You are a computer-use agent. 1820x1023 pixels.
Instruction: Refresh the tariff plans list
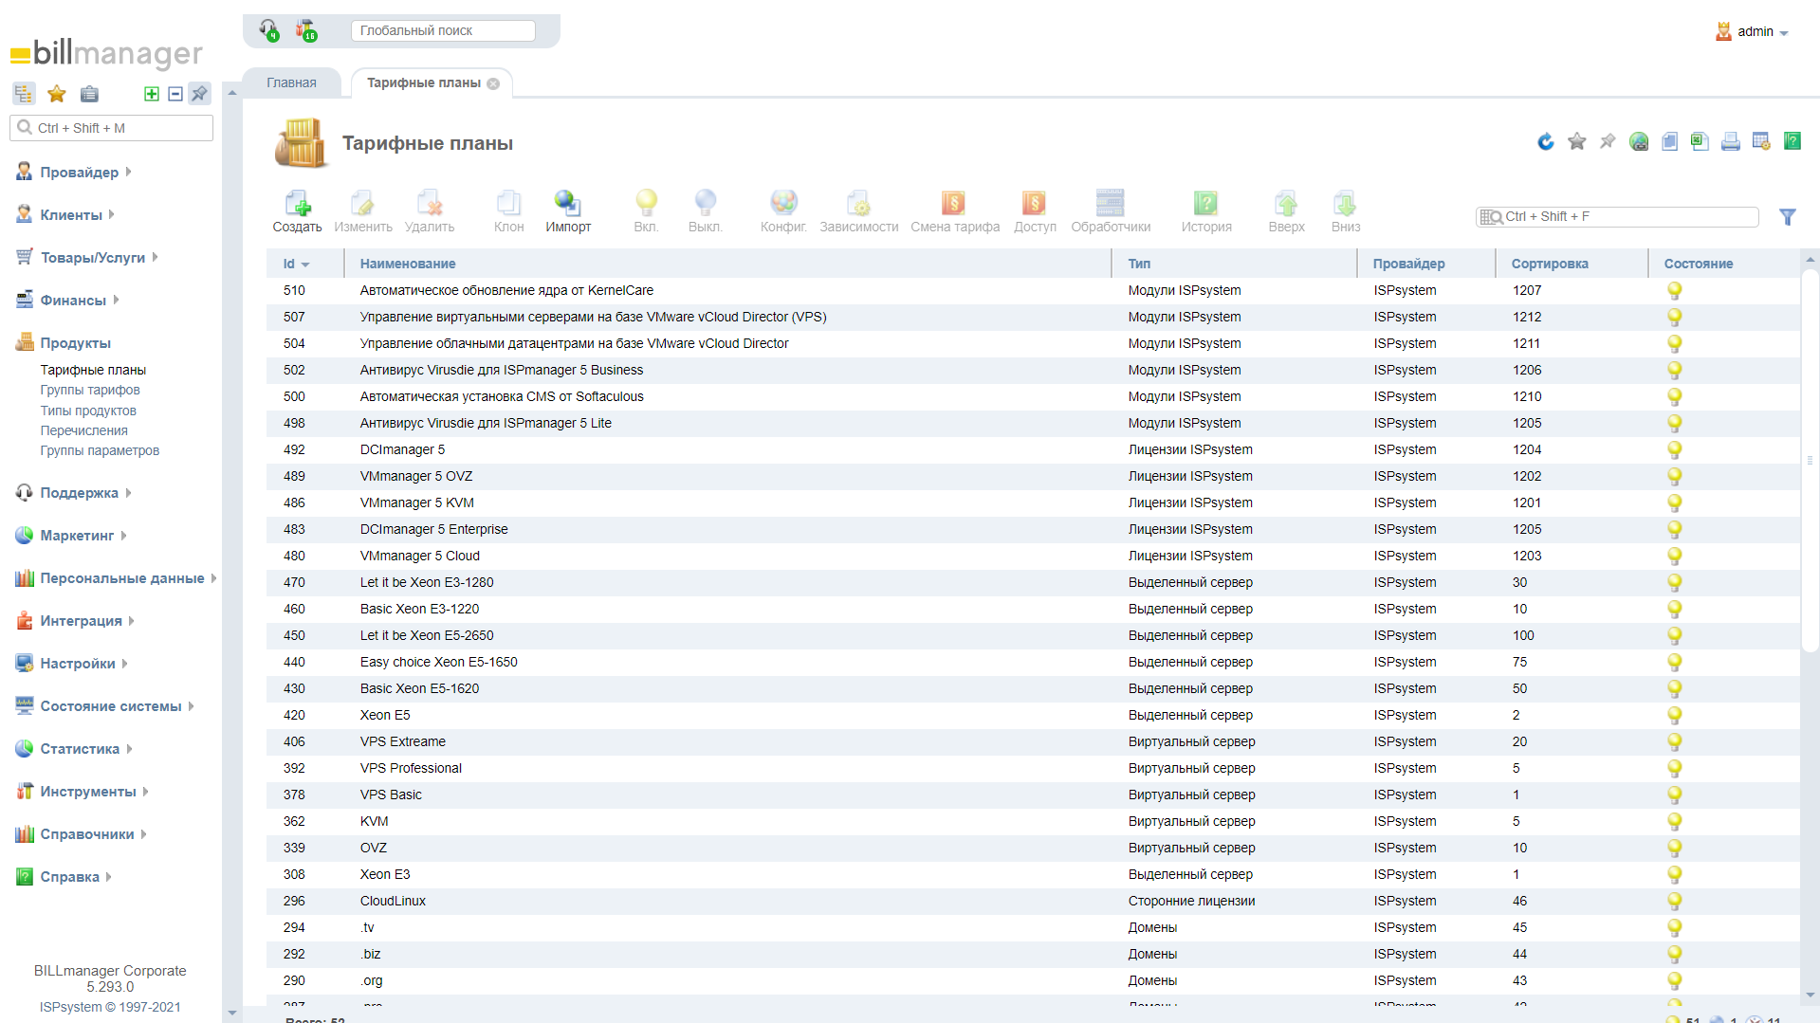1546,141
